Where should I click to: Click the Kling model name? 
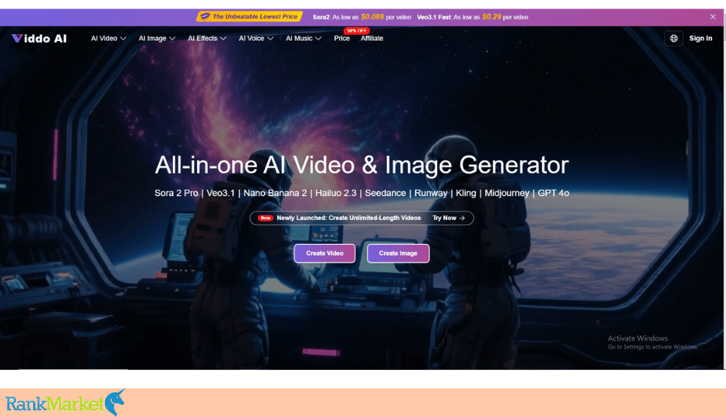pyautogui.click(x=466, y=193)
